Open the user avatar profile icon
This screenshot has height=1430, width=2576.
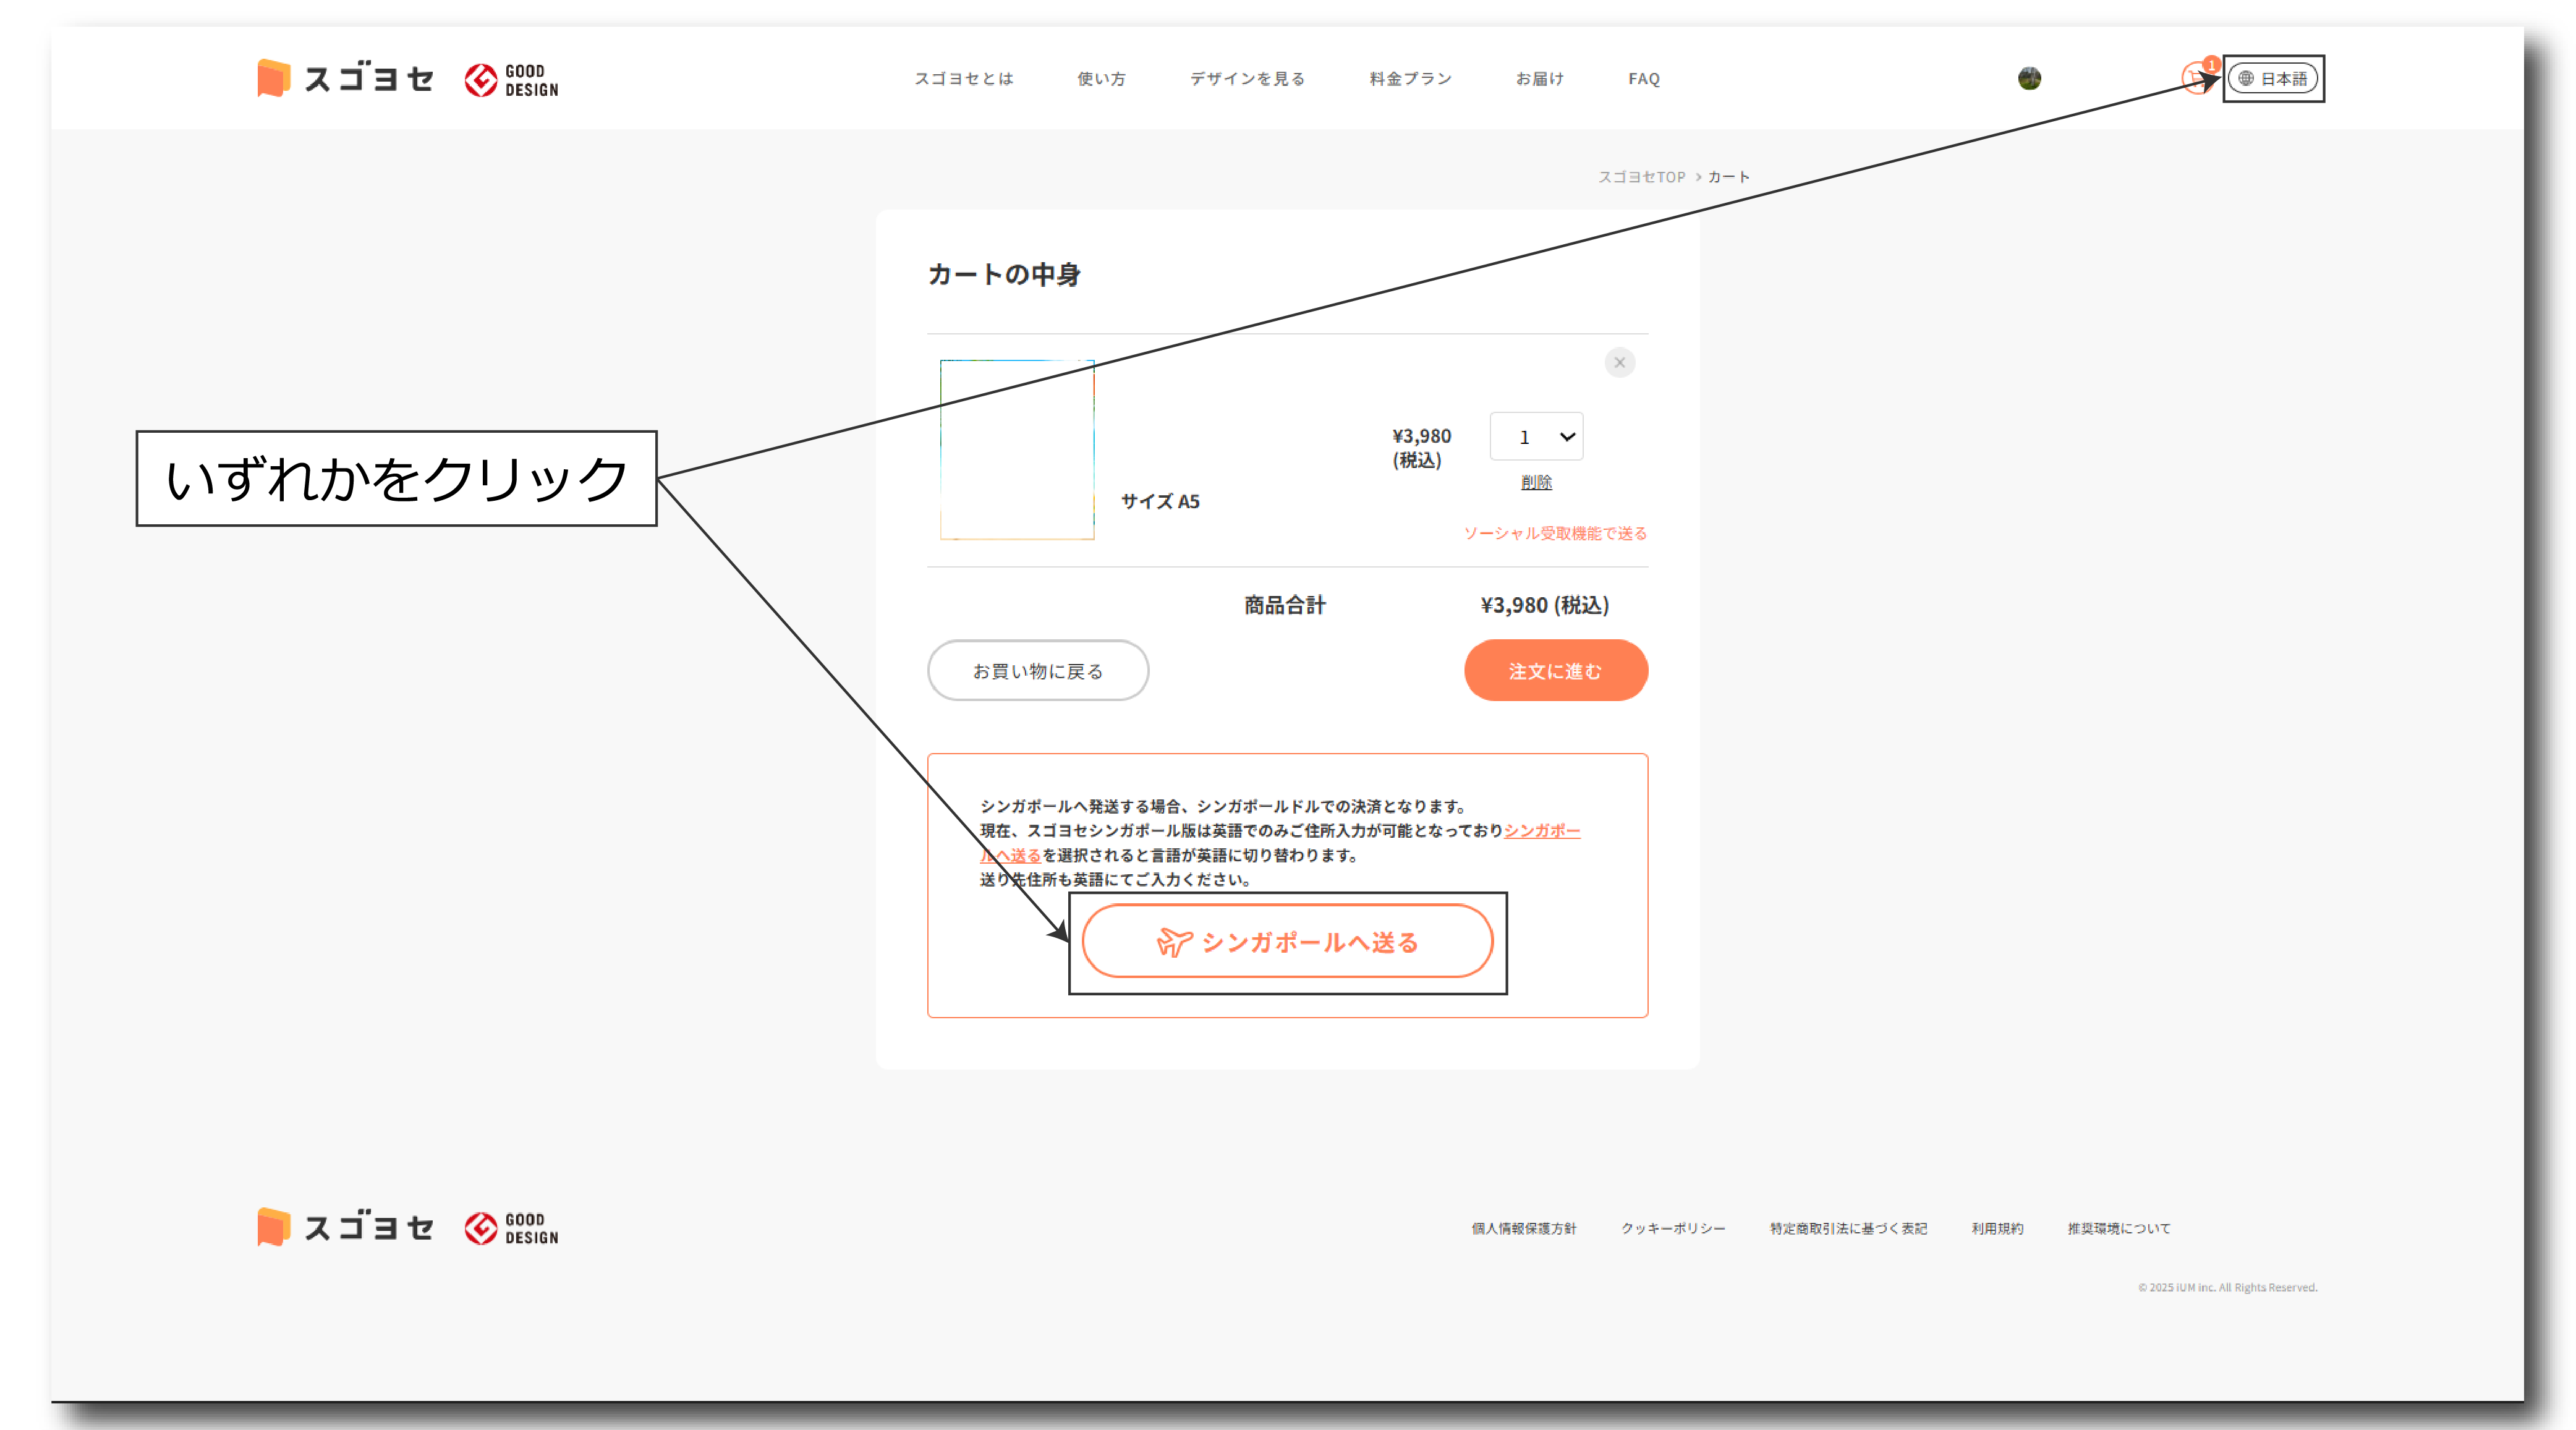(x=2029, y=78)
